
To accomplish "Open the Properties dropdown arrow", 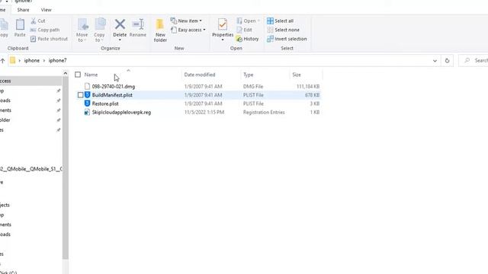I will click(x=223, y=40).
